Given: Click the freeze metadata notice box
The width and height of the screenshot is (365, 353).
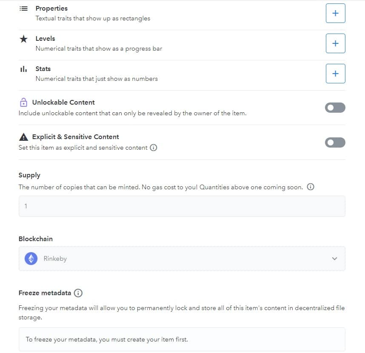Looking at the screenshot, I should tap(182, 339).
